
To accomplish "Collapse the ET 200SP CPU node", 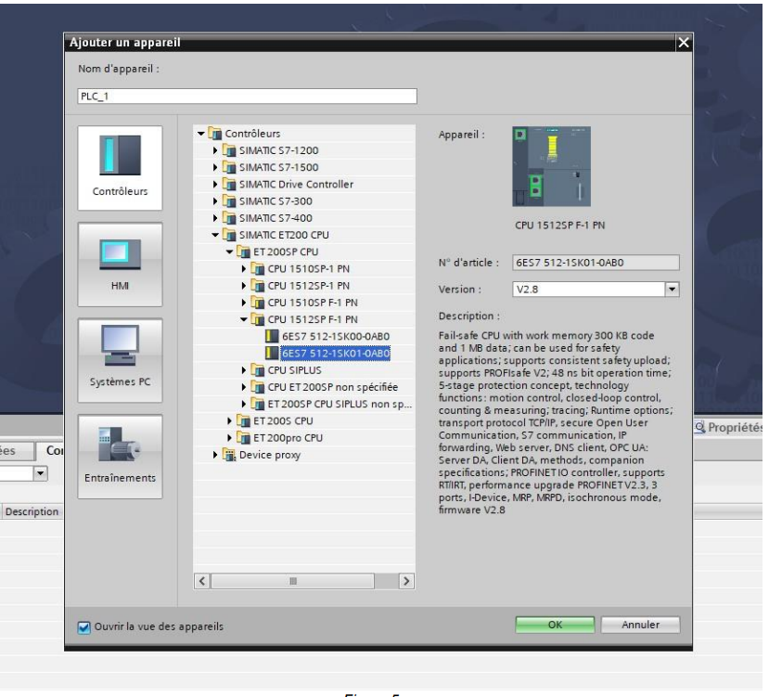I will (x=229, y=252).
